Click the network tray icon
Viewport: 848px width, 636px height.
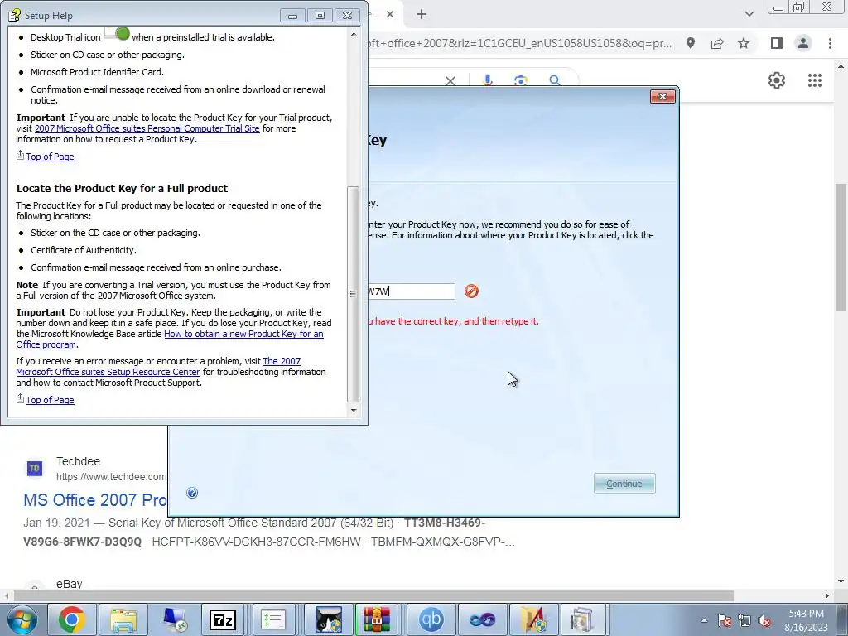tap(744, 620)
